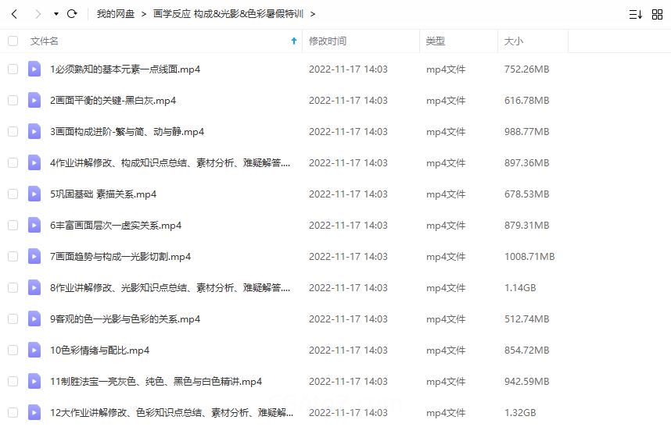The image size is (671, 427).
Task: Click the back navigation arrow
Action: click(x=14, y=14)
